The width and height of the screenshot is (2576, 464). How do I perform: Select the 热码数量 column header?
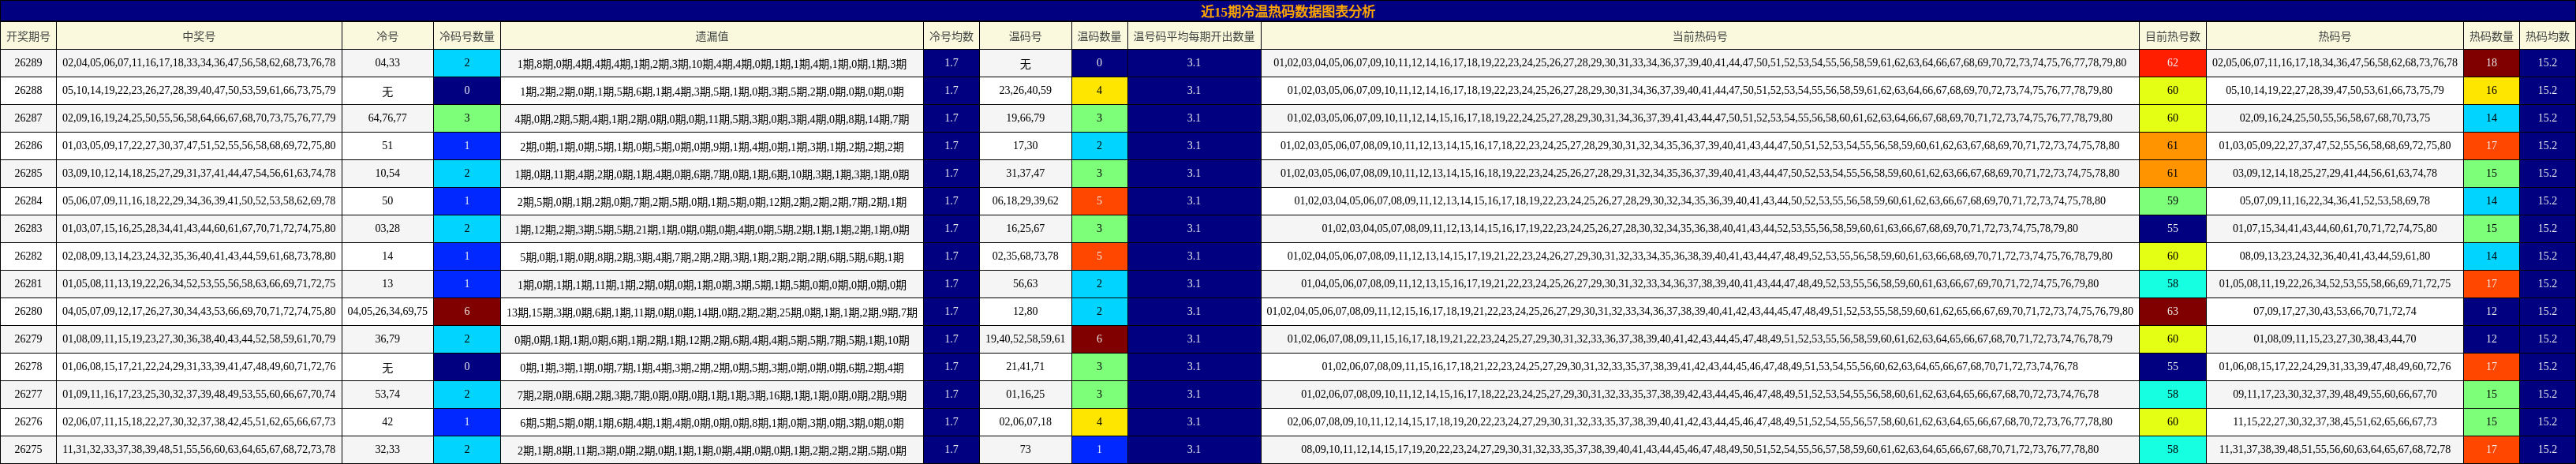point(2491,36)
